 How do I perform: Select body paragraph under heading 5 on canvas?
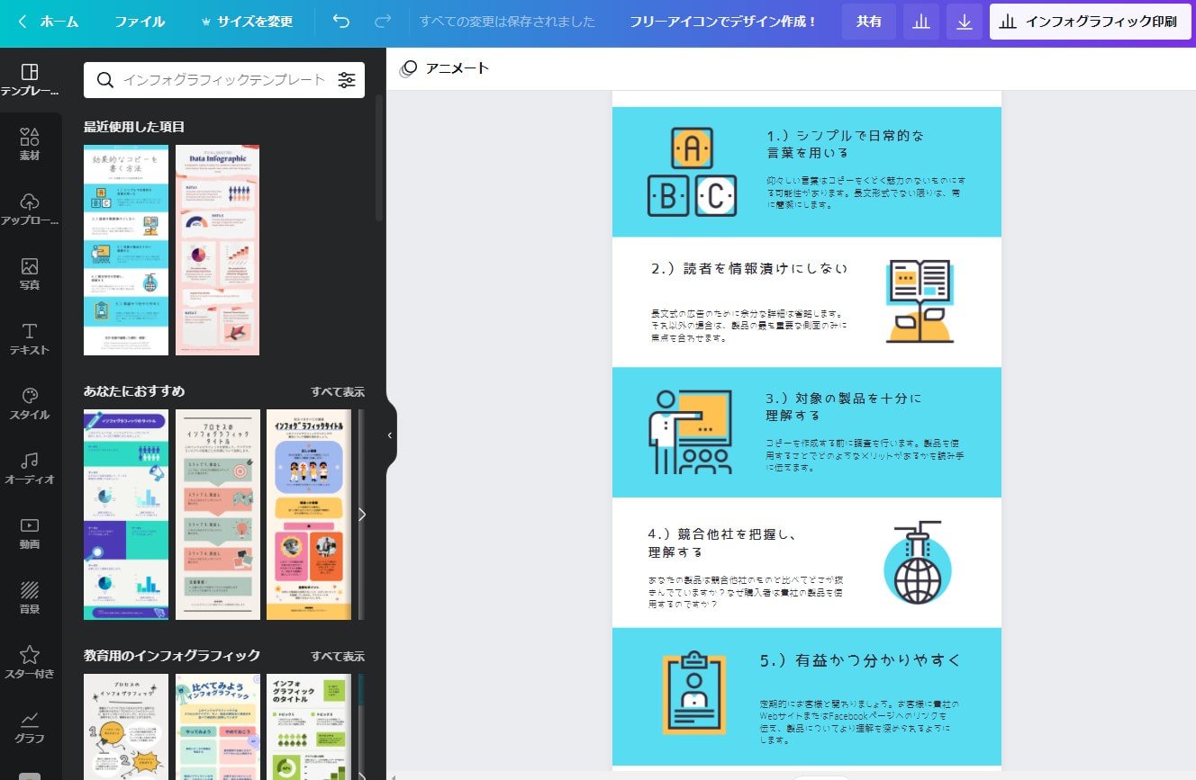(x=860, y=722)
